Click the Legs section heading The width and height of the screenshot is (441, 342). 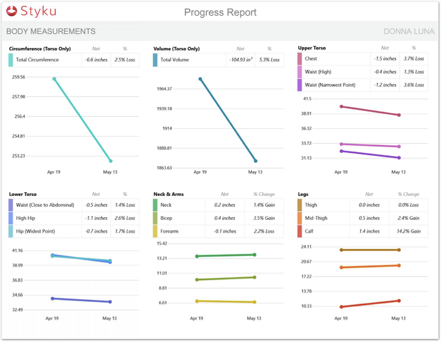tap(303, 194)
